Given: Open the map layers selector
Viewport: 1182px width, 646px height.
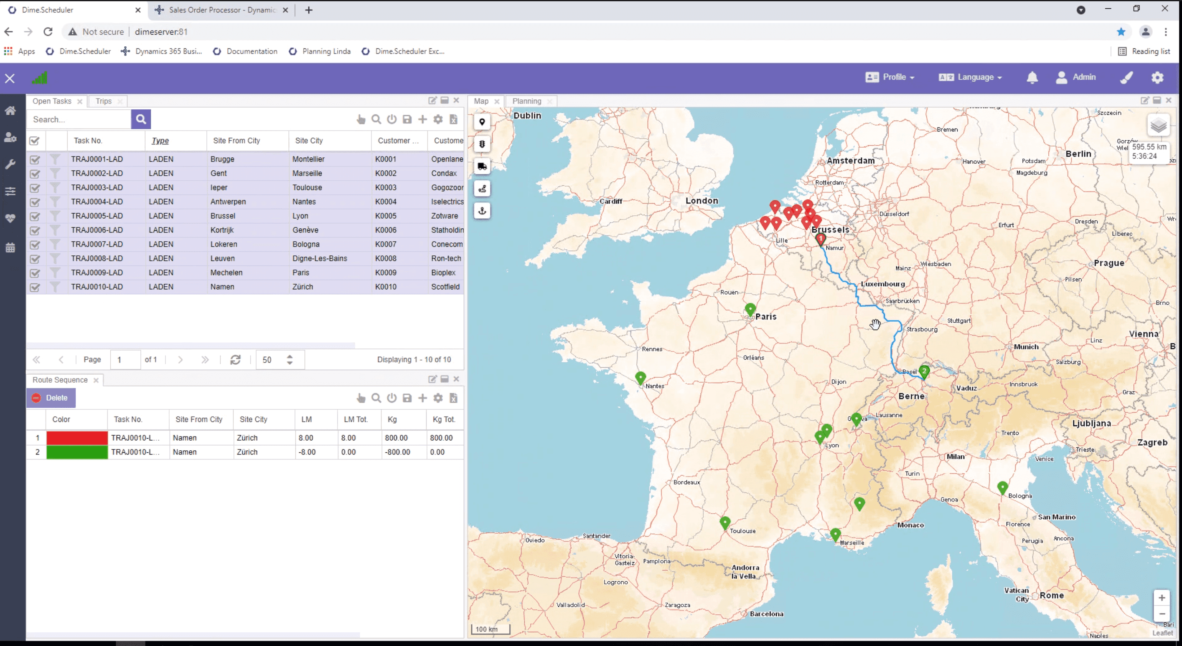Looking at the screenshot, I should coord(1159,125).
